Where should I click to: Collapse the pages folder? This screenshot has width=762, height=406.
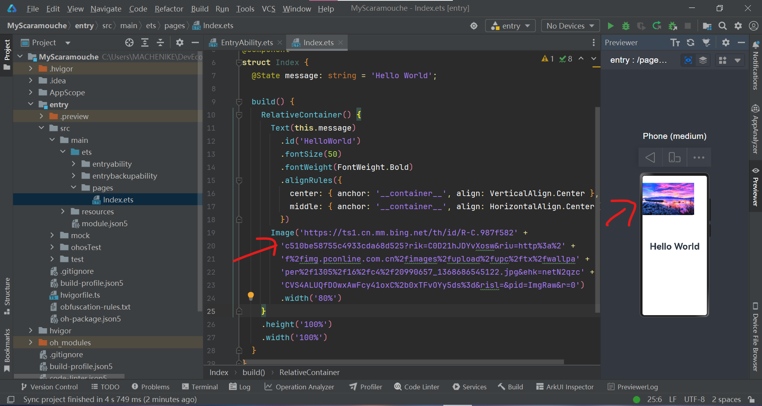(x=73, y=188)
